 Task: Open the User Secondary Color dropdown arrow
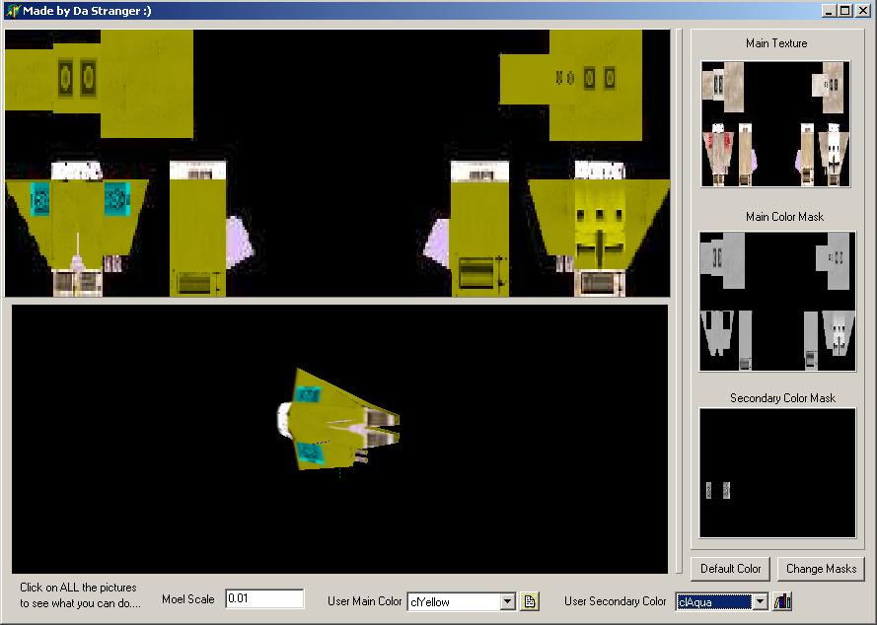tap(760, 601)
